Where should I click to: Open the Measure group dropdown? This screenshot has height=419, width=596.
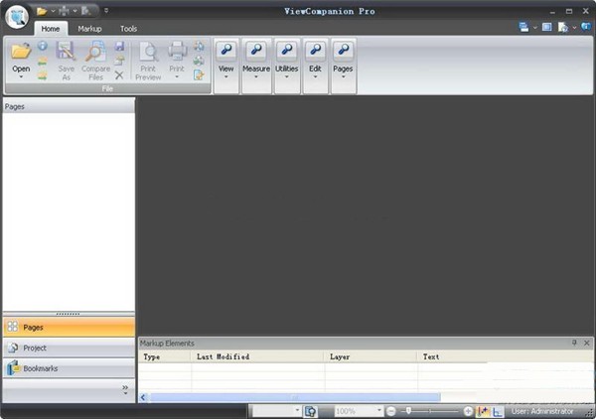click(256, 77)
